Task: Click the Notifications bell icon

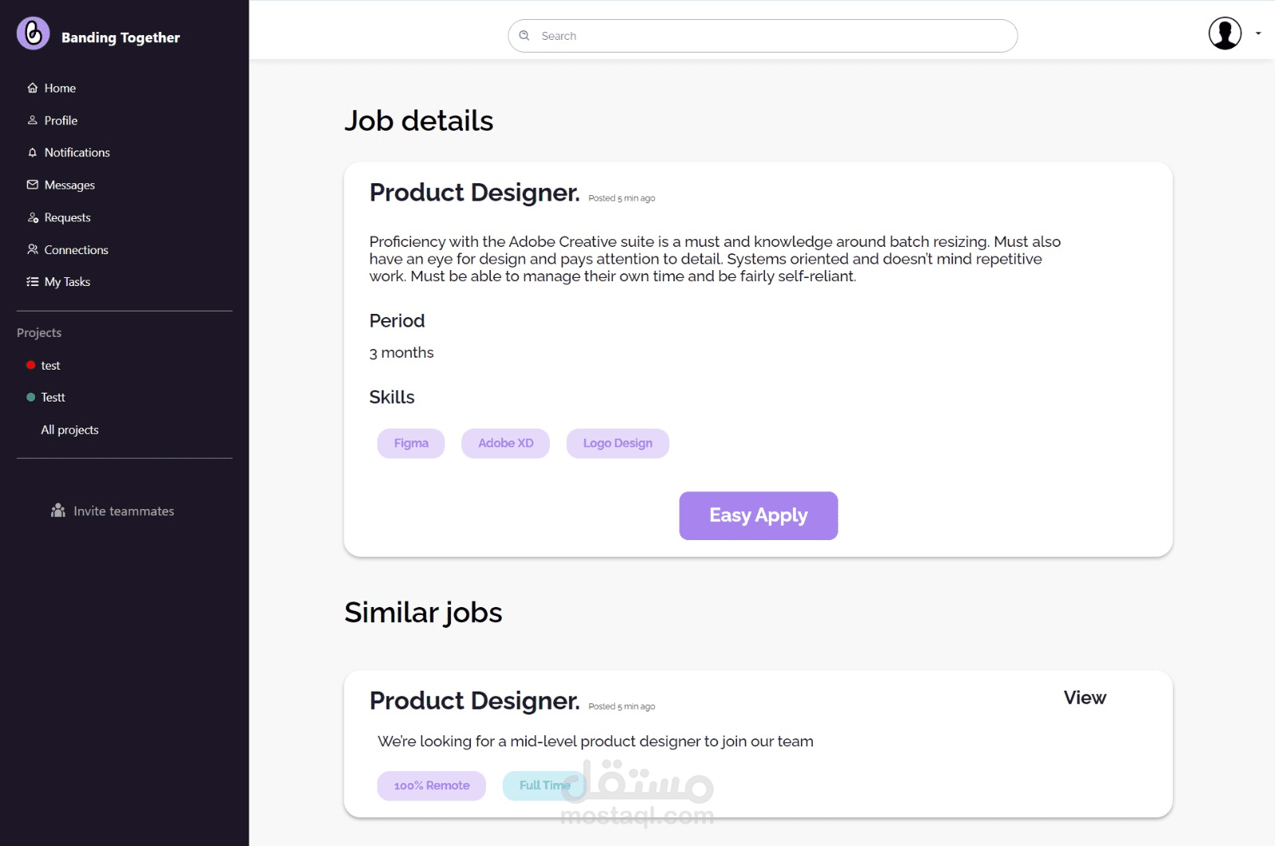Action: point(33,153)
